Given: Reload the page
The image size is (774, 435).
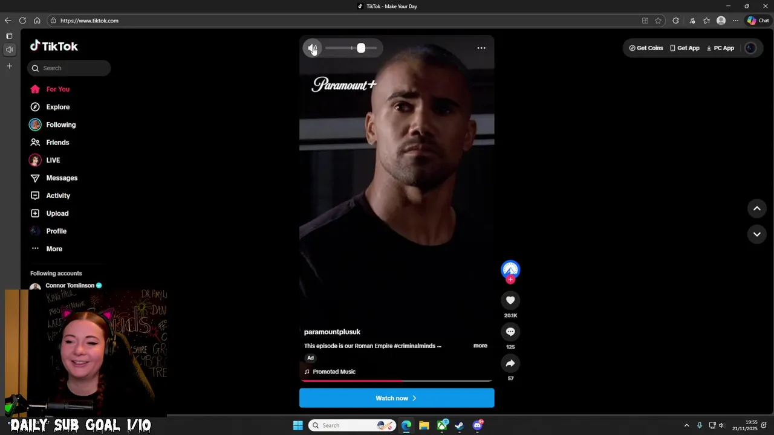Looking at the screenshot, I should 22,21.
